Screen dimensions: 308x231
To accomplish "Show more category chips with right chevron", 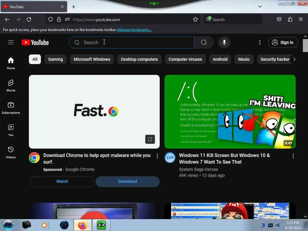I will pos(294,59).
